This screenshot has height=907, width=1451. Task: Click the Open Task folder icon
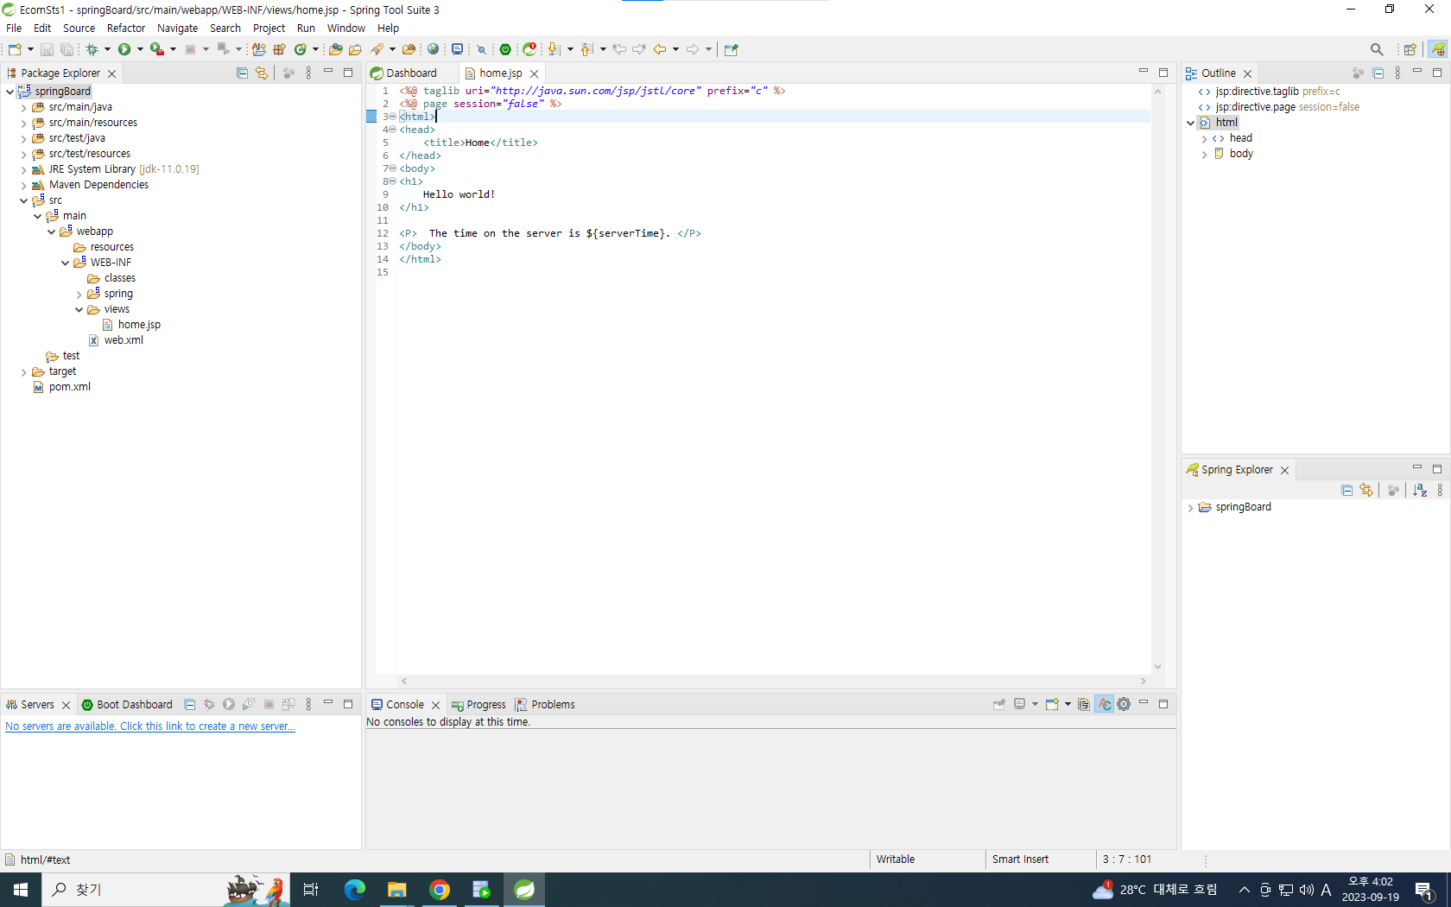(355, 49)
